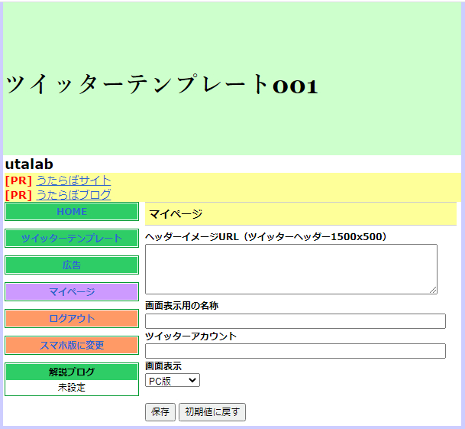Open the うたらぼブログ PR link

[x=73, y=195]
